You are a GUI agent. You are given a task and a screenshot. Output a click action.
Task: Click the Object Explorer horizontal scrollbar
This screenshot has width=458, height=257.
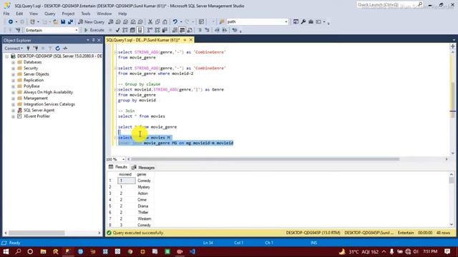(36, 233)
